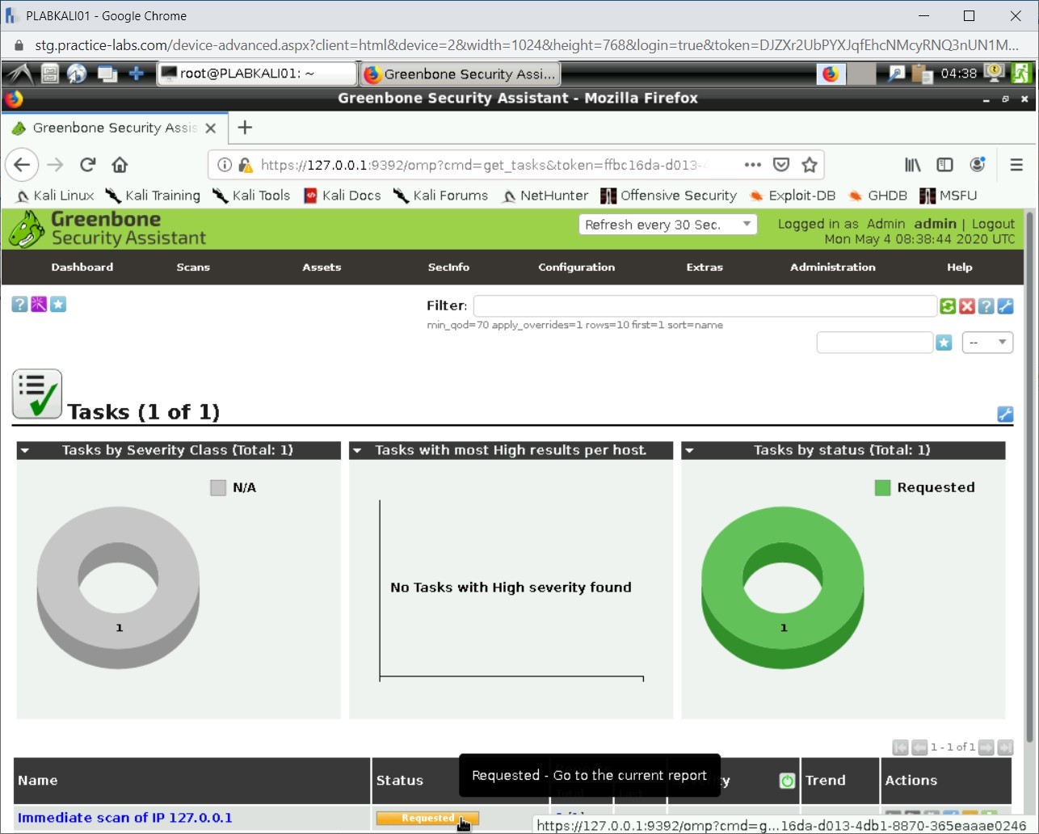Switch to root@PLABKALI01 terminal in taskbar
1039x834 pixels.
click(257, 74)
